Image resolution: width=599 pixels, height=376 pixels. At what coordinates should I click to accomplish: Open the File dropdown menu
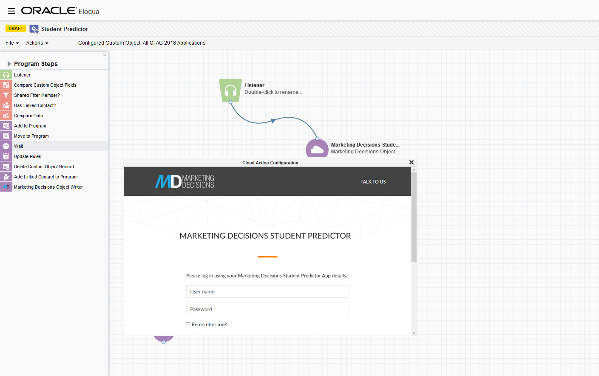tap(12, 43)
